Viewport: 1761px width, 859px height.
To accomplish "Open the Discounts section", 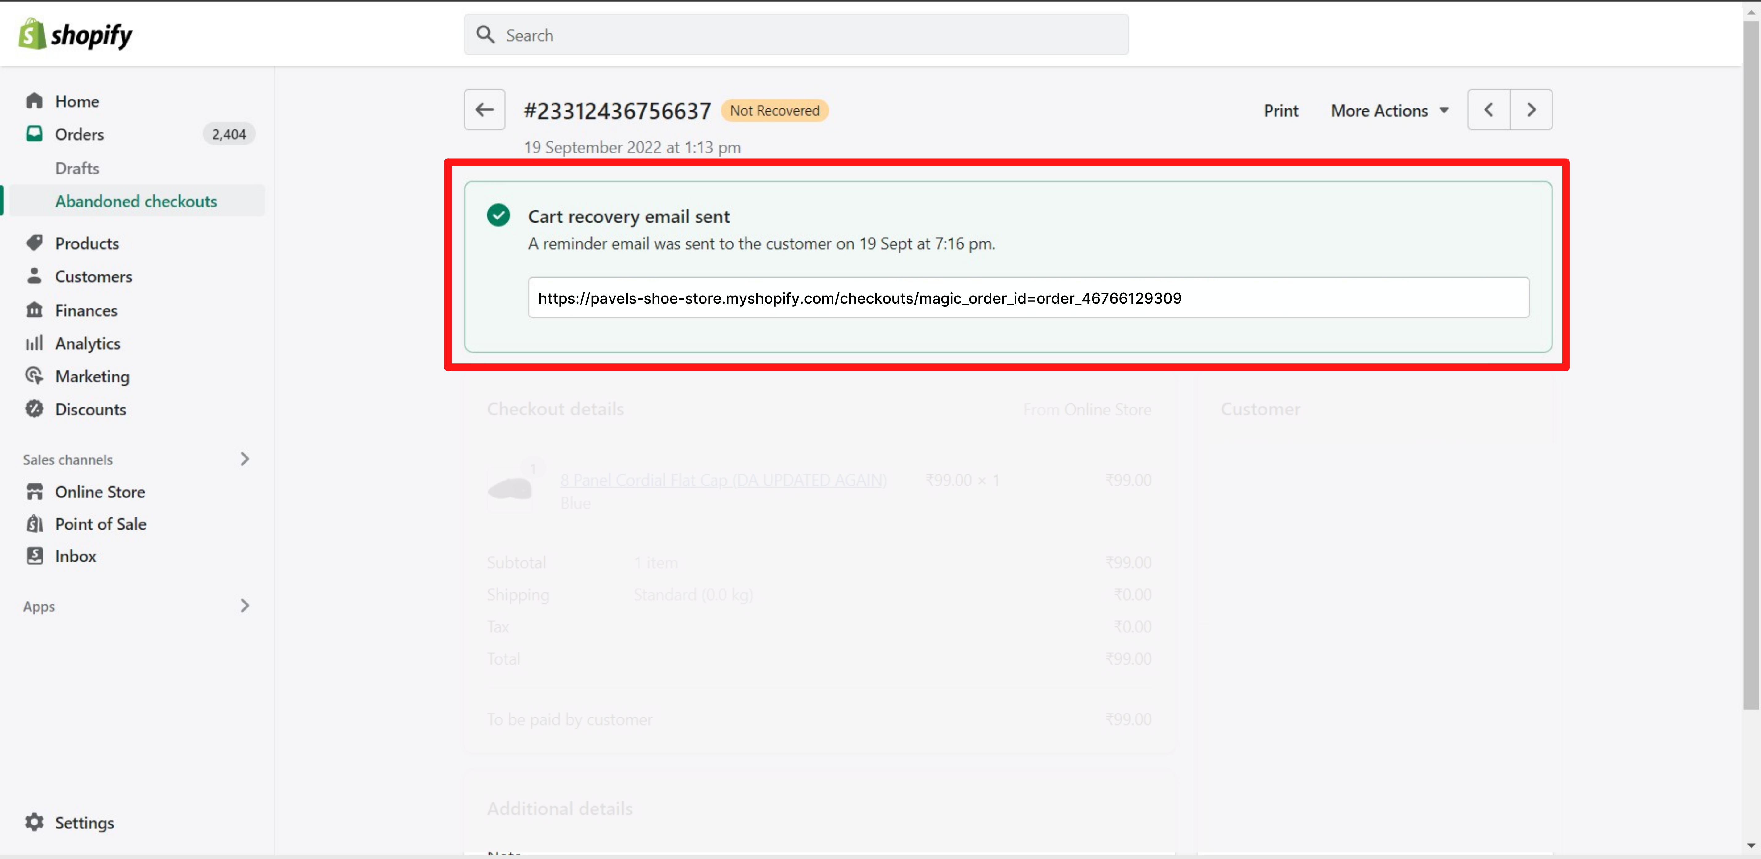I will click(91, 409).
